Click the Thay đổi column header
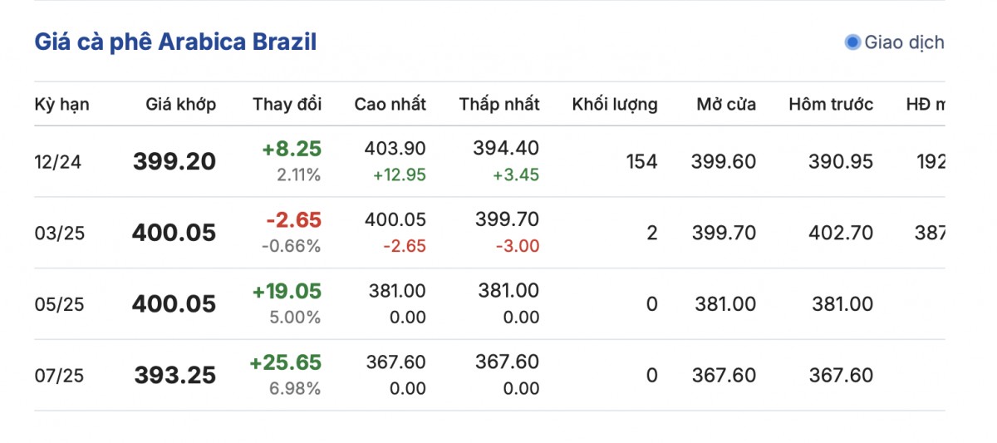The height and width of the screenshot is (443, 997). click(287, 104)
